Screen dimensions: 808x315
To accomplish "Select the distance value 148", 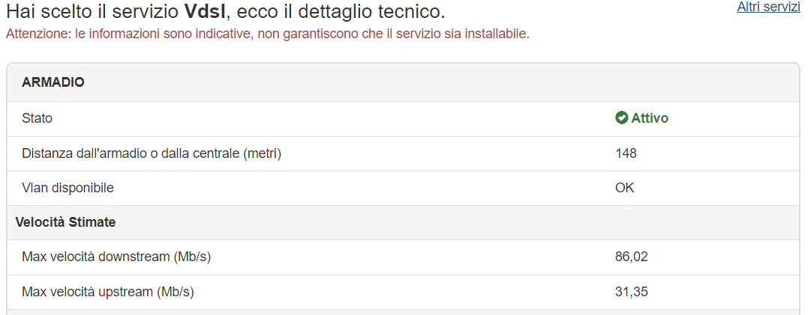I will click(626, 153).
